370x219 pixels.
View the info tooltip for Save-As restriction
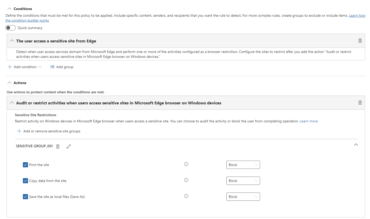tap(186, 196)
